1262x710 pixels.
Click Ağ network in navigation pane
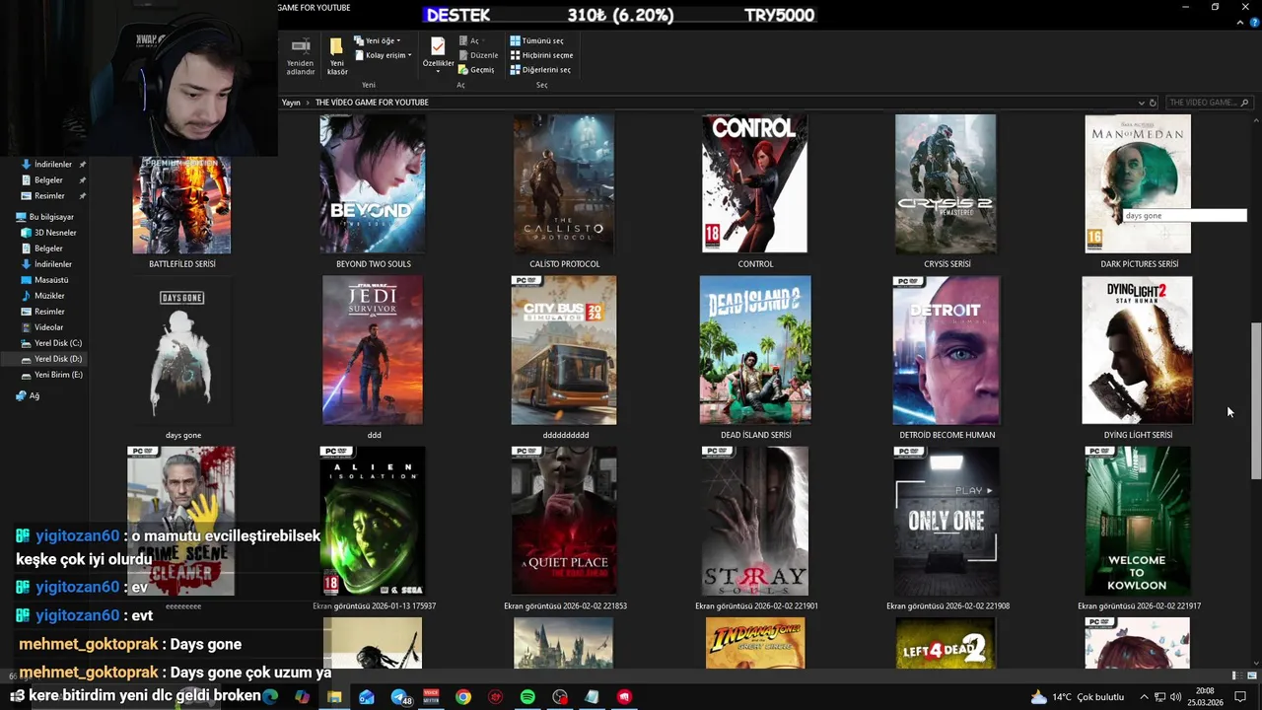(28, 396)
